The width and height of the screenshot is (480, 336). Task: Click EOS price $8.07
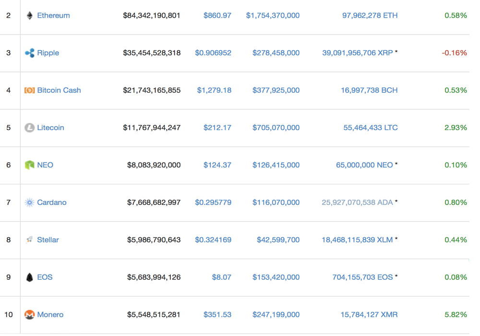click(222, 277)
